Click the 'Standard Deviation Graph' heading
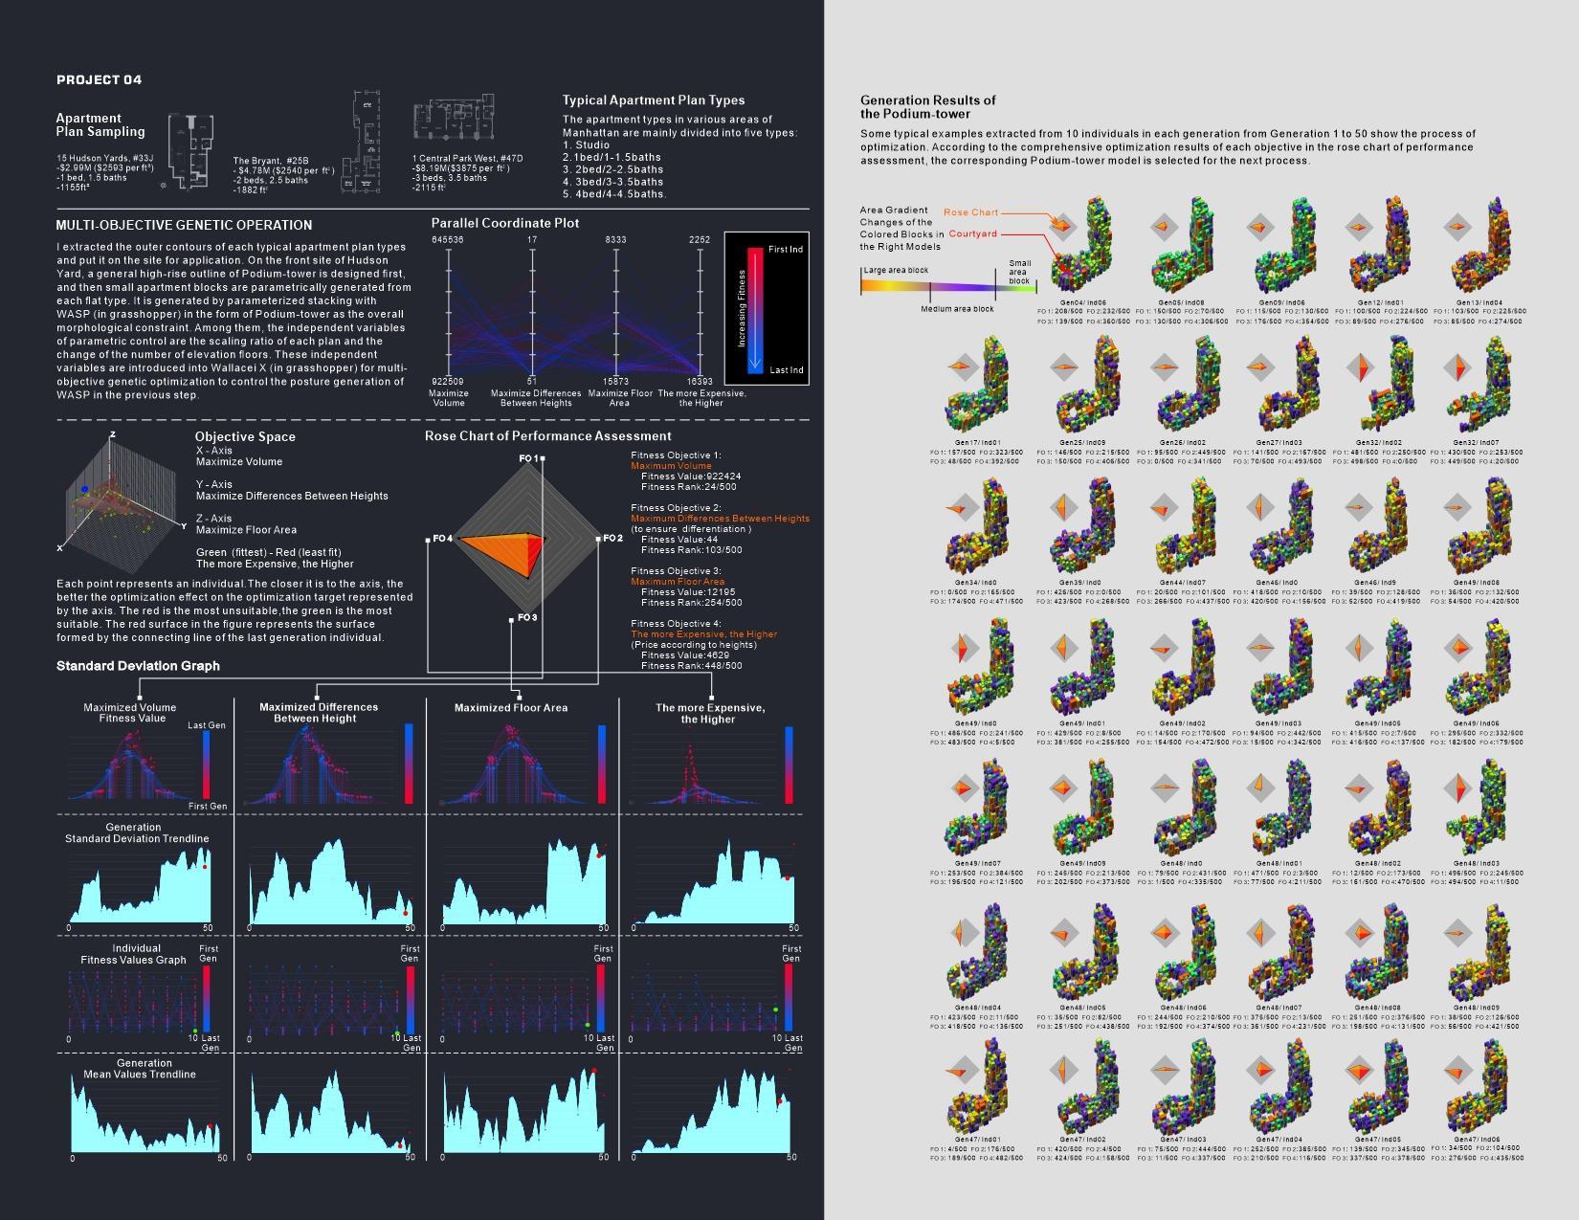 pyautogui.click(x=138, y=666)
